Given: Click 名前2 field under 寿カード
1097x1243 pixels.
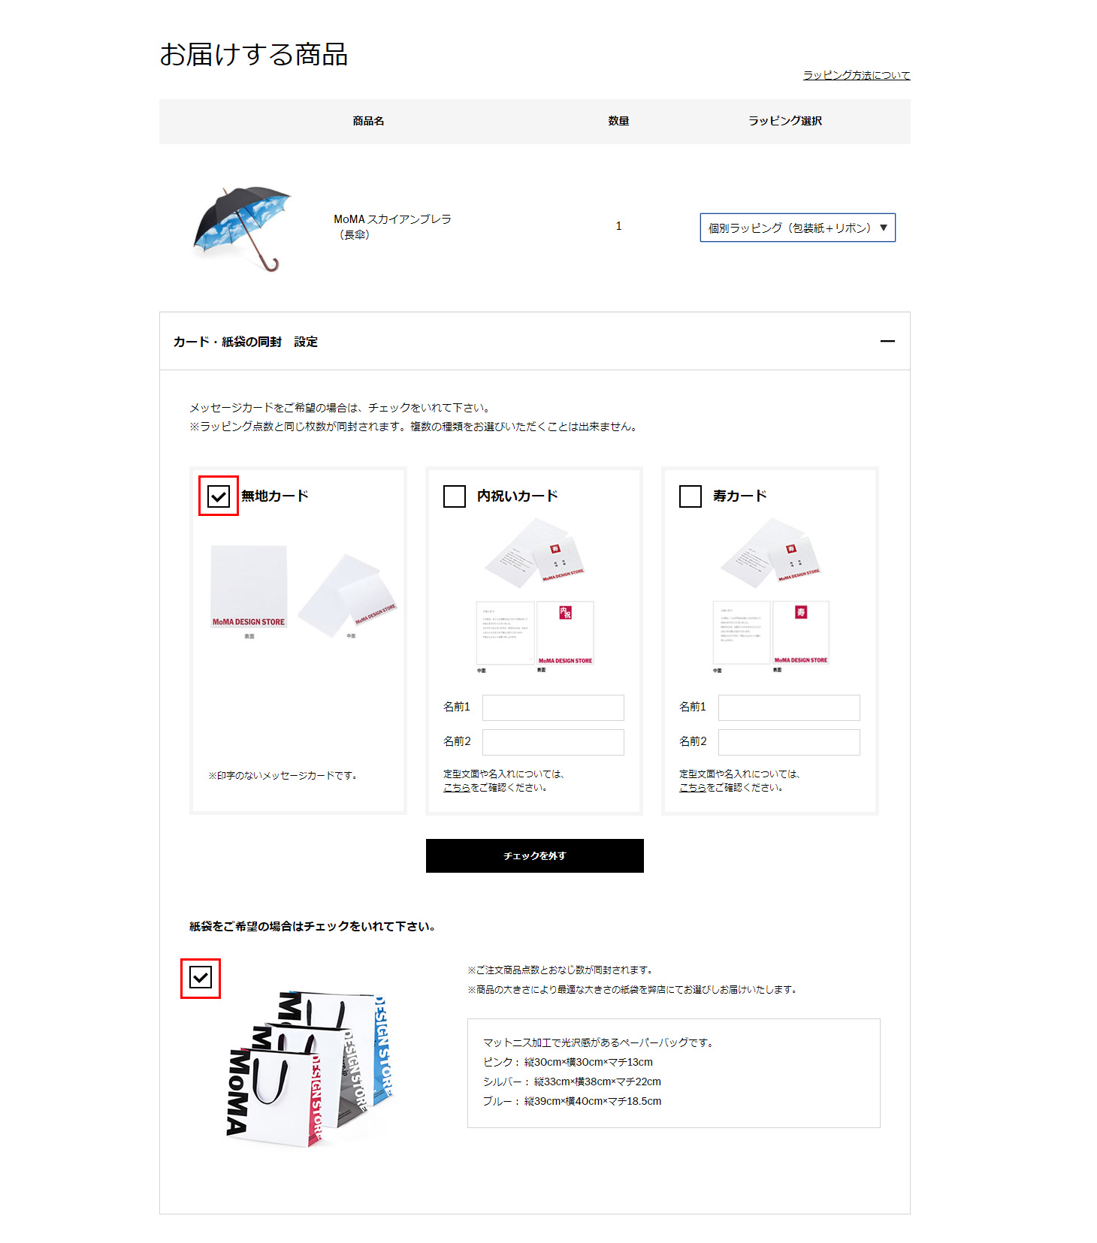Looking at the screenshot, I should [789, 742].
